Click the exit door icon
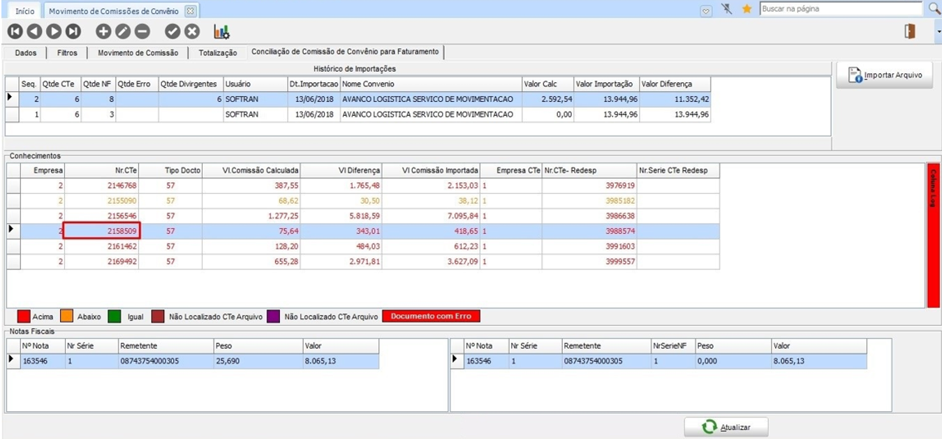The height and width of the screenshot is (439, 942). point(910,31)
